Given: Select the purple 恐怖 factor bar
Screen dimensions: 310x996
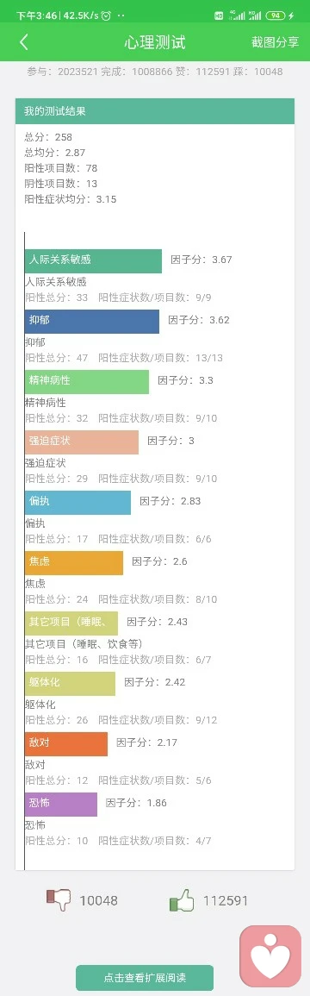Looking at the screenshot, I should (61, 804).
